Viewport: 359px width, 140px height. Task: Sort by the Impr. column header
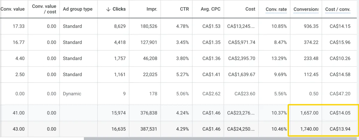pos(151,9)
